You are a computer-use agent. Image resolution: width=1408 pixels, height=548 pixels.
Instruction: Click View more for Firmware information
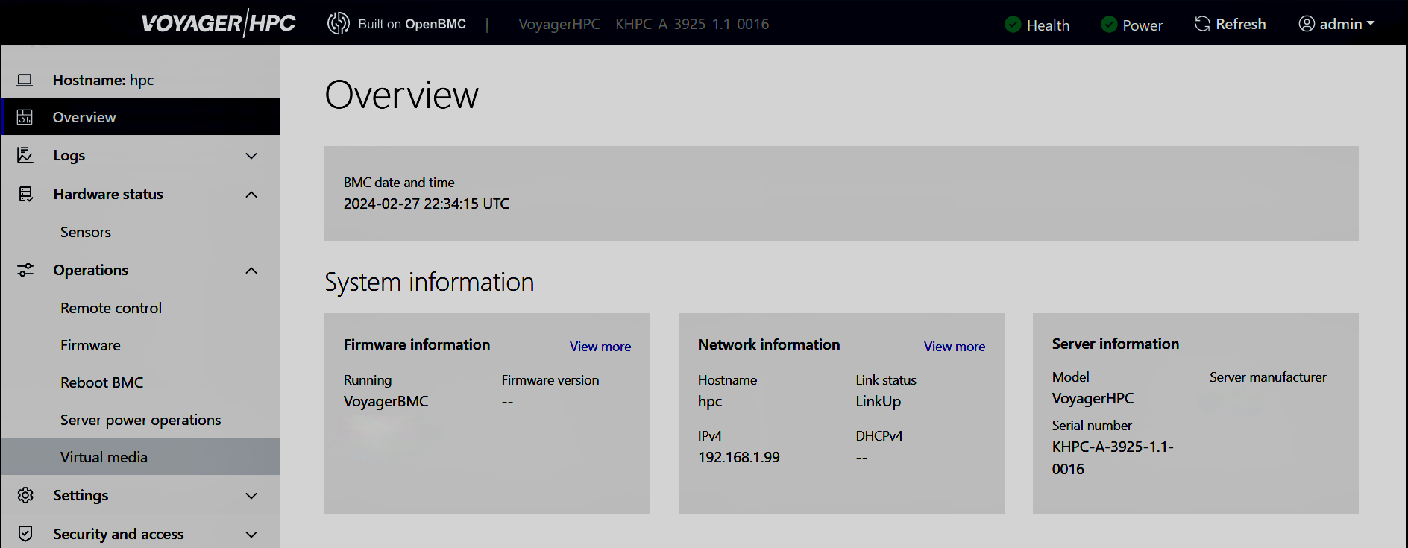pos(600,347)
